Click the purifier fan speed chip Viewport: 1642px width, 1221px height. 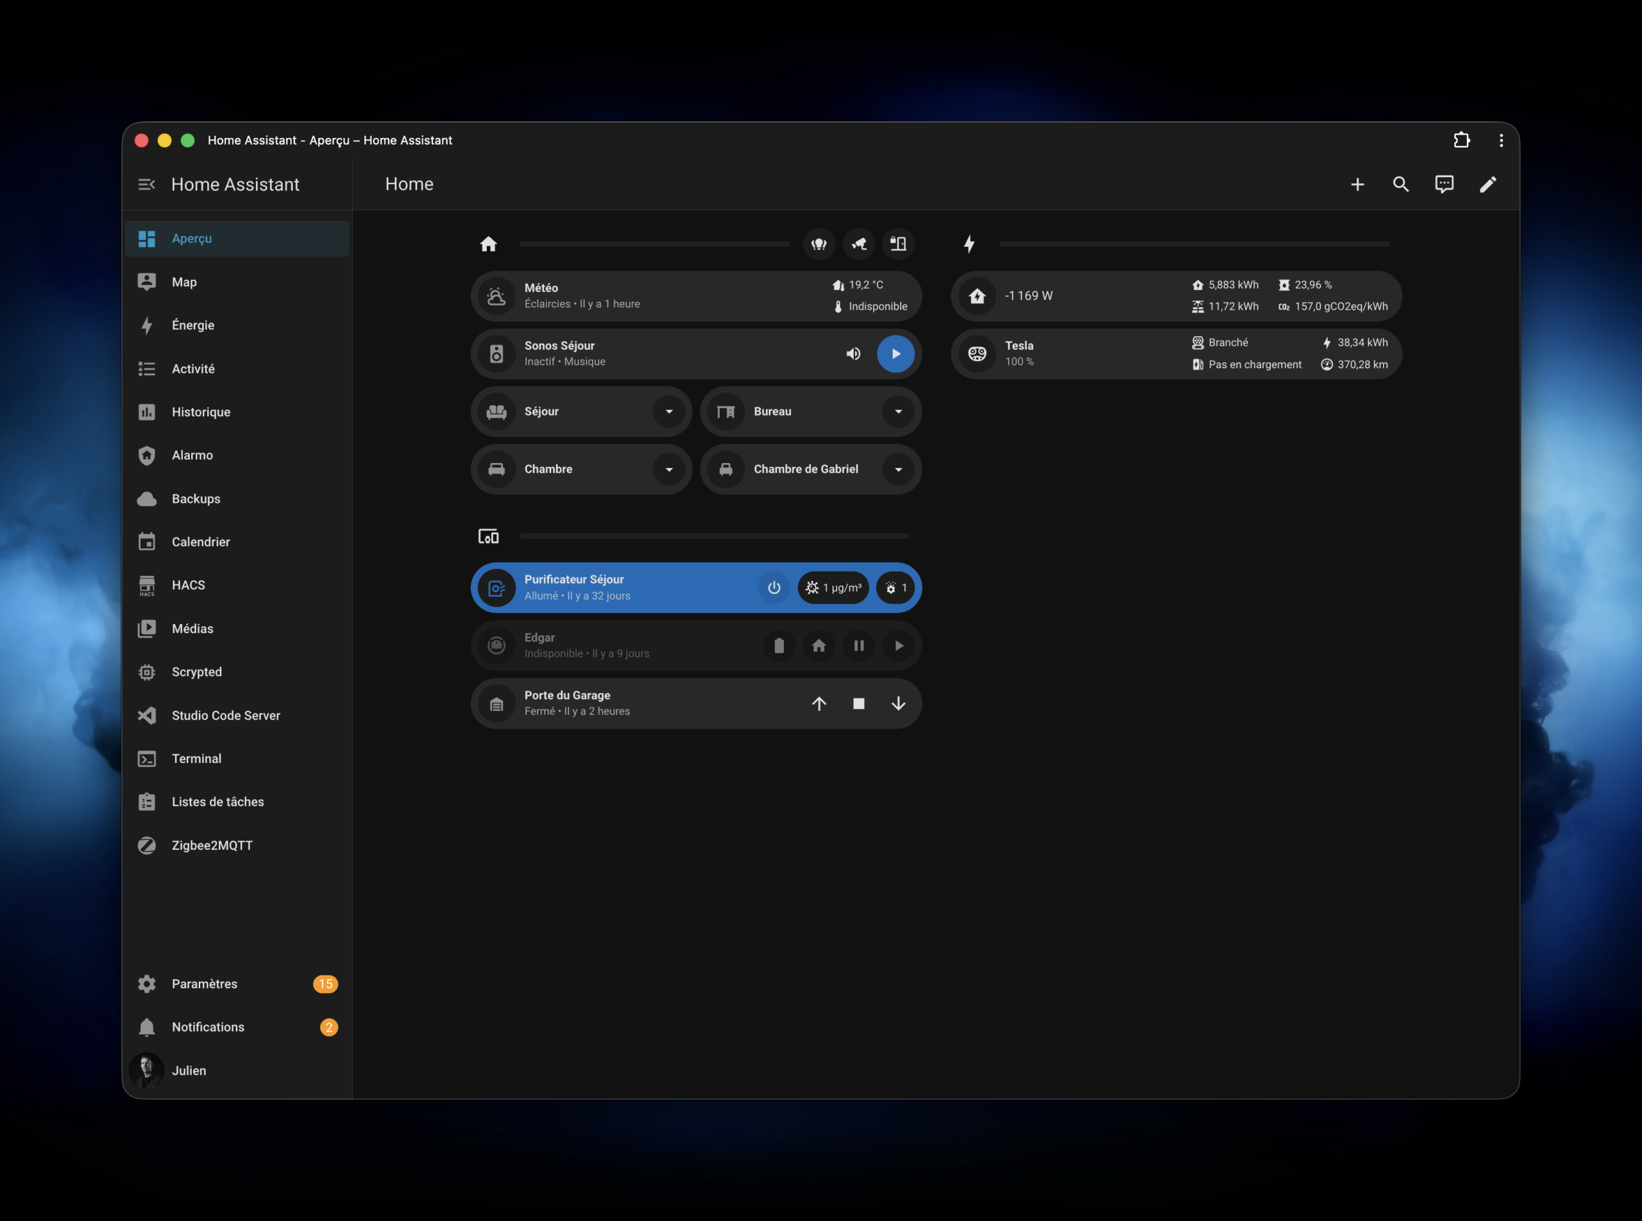[895, 587]
